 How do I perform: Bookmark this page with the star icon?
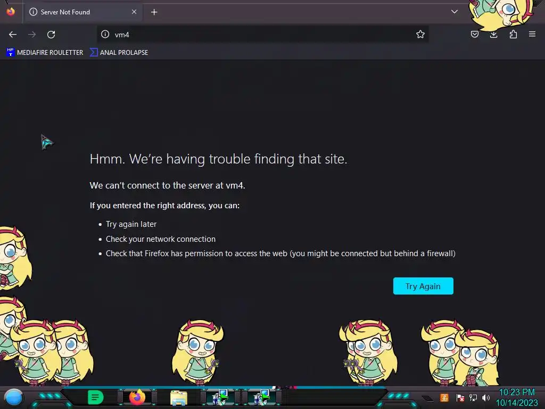click(420, 34)
